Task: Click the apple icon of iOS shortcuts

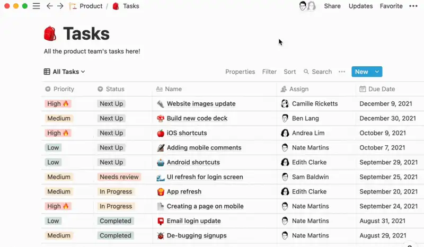Action: (161, 133)
